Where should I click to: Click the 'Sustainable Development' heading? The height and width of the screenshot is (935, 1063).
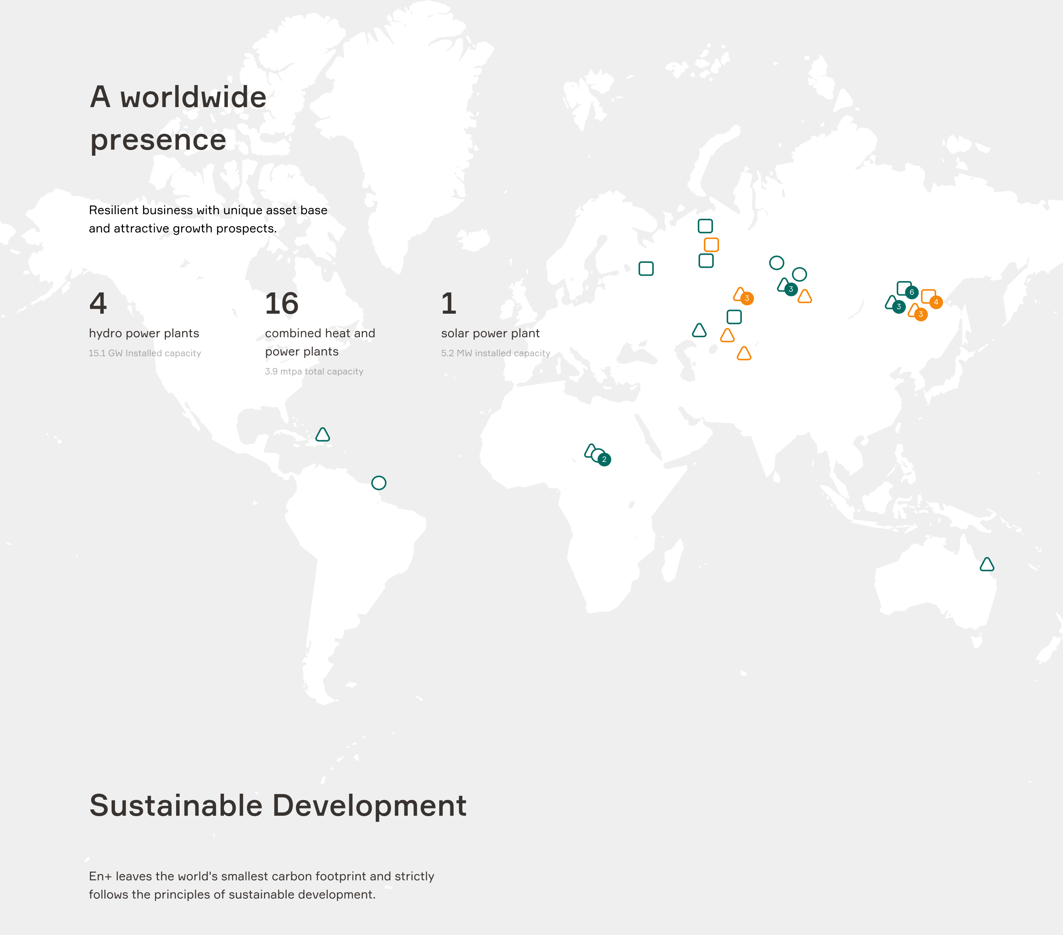coord(278,805)
